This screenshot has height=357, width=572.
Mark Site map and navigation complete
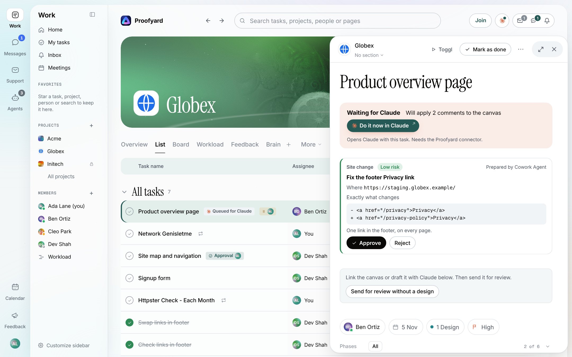(129, 256)
